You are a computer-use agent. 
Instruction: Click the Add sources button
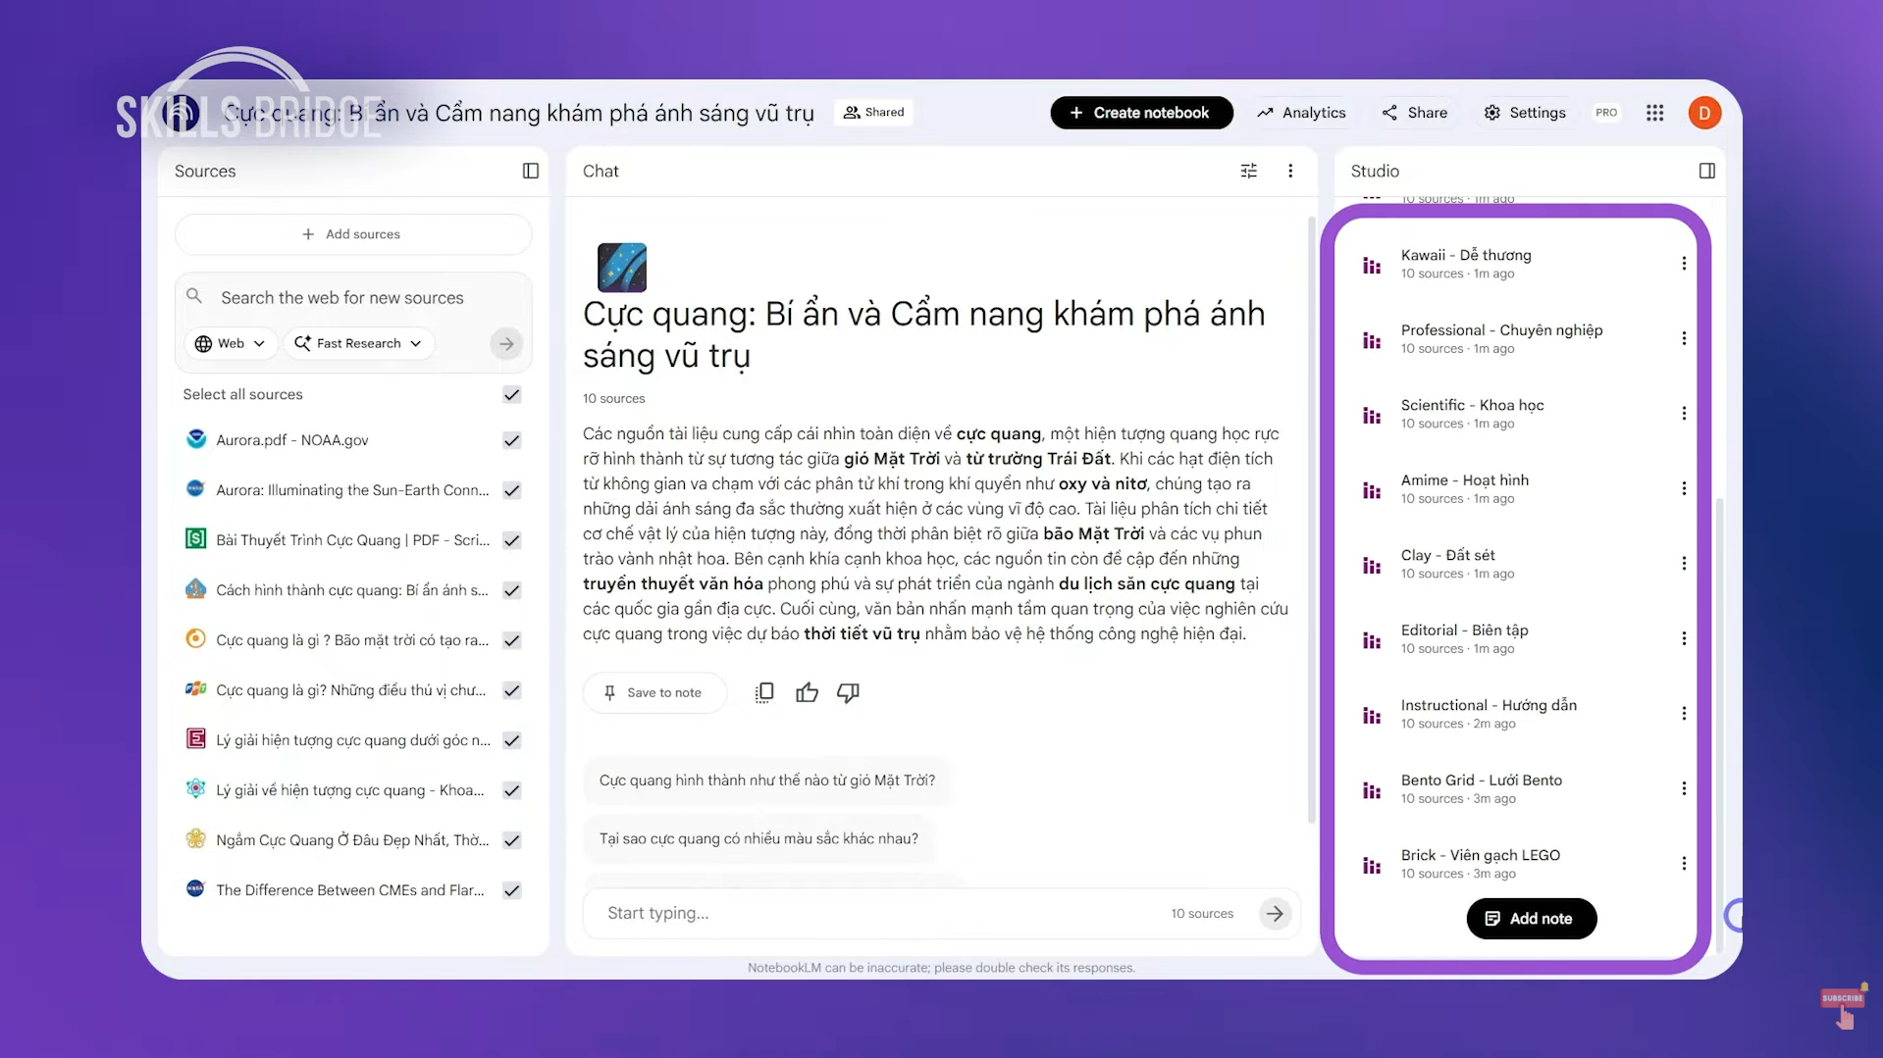(352, 233)
